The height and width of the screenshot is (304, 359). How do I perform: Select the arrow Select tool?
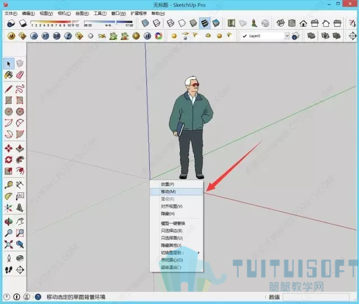pyautogui.click(x=9, y=63)
